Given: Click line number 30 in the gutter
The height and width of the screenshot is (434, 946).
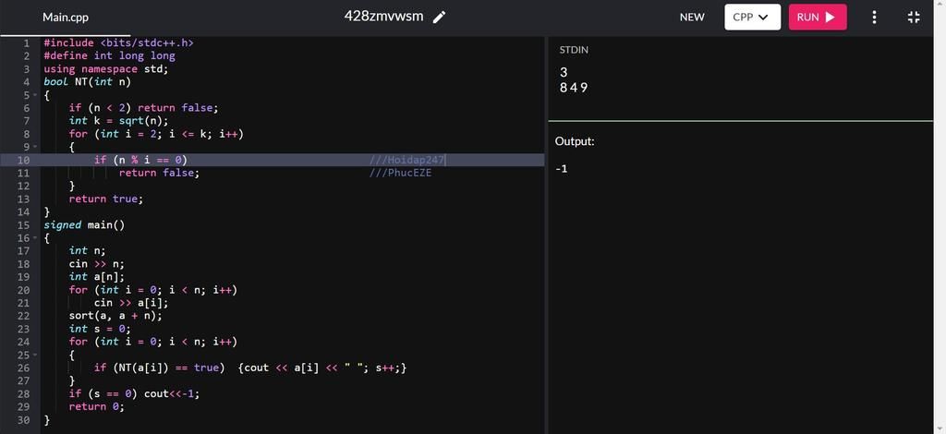Looking at the screenshot, I should 23,420.
